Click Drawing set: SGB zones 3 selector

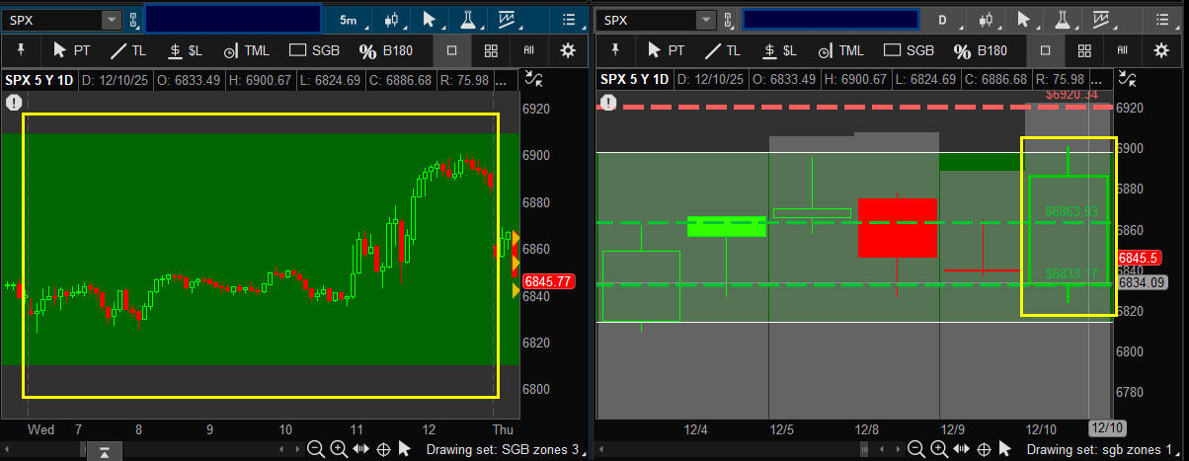(x=503, y=449)
